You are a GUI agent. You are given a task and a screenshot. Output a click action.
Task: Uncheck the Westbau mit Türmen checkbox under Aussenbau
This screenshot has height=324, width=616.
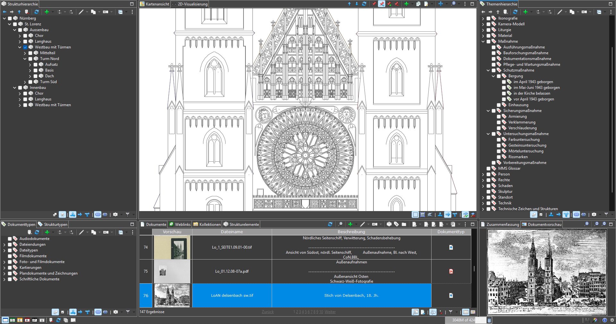click(25, 47)
